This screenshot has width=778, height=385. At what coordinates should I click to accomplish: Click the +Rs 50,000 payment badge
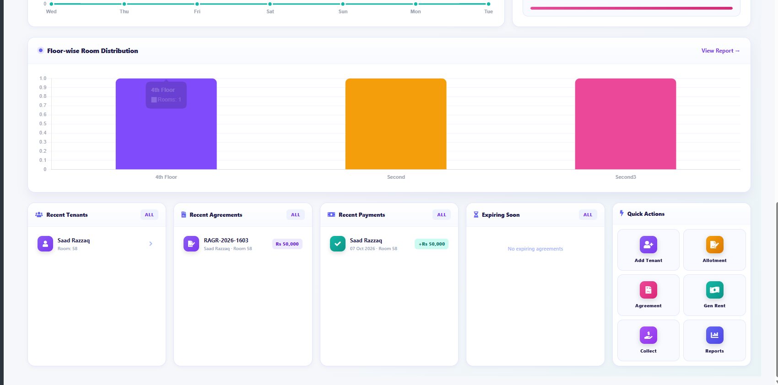click(x=432, y=244)
